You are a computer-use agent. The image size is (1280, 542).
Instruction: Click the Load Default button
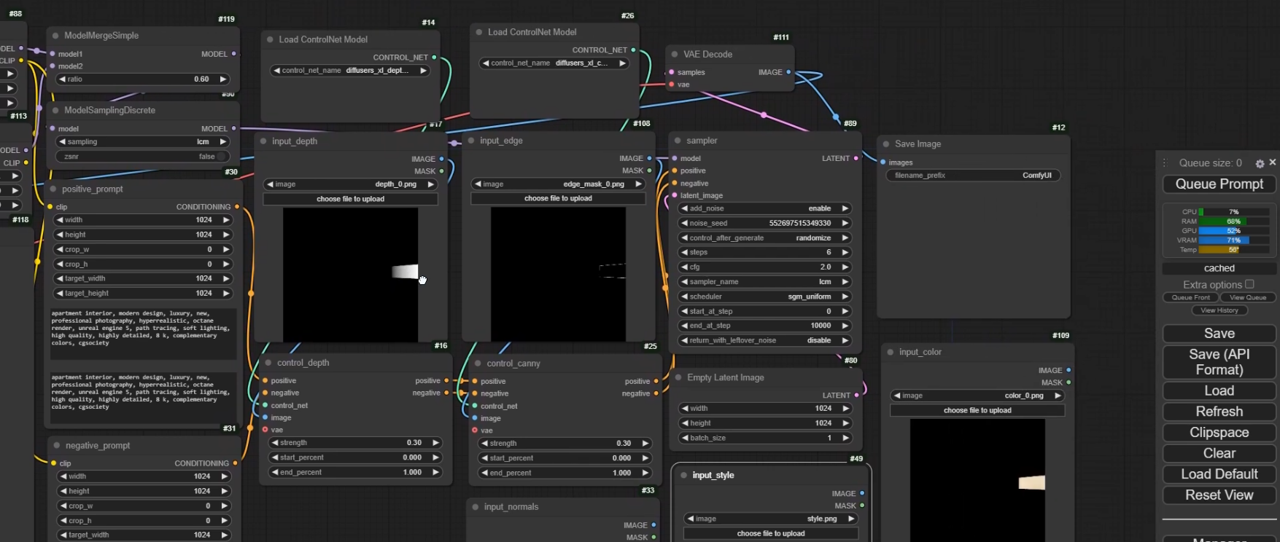point(1219,474)
